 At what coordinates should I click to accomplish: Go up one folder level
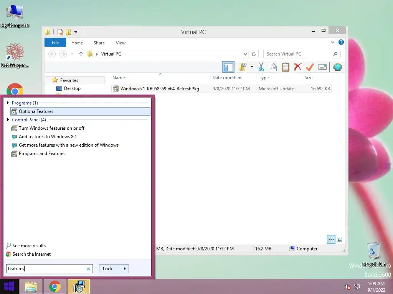pyautogui.click(x=81, y=54)
